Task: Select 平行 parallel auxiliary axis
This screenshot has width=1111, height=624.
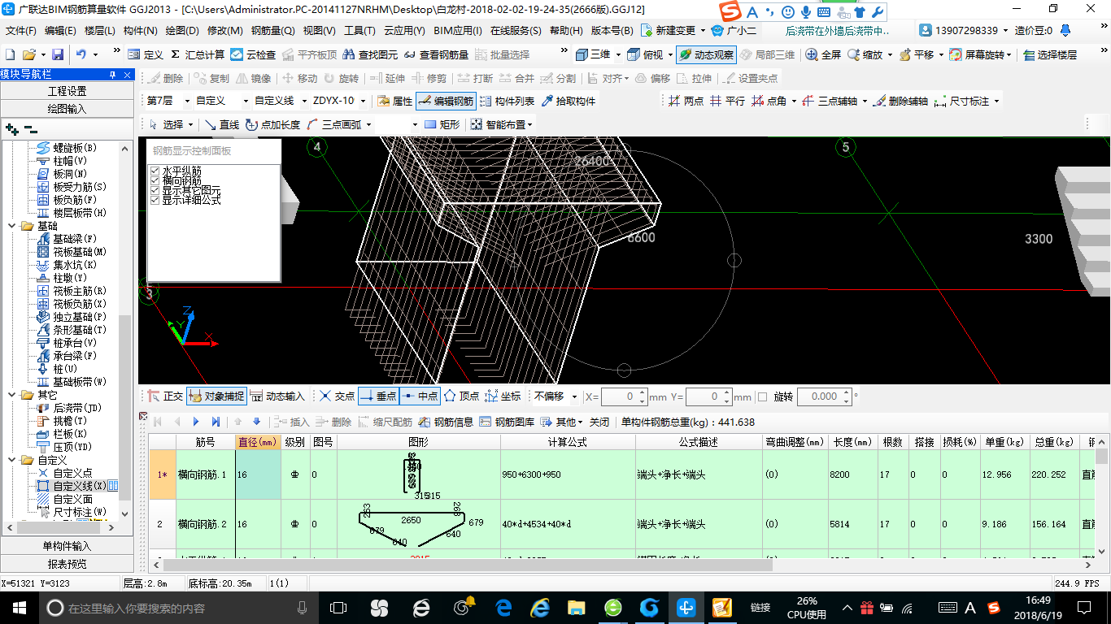Action: point(726,102)
